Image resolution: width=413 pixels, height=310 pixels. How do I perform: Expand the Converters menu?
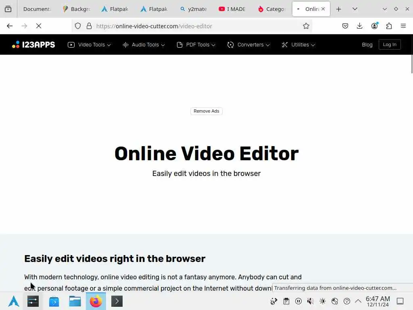point(248,44)
